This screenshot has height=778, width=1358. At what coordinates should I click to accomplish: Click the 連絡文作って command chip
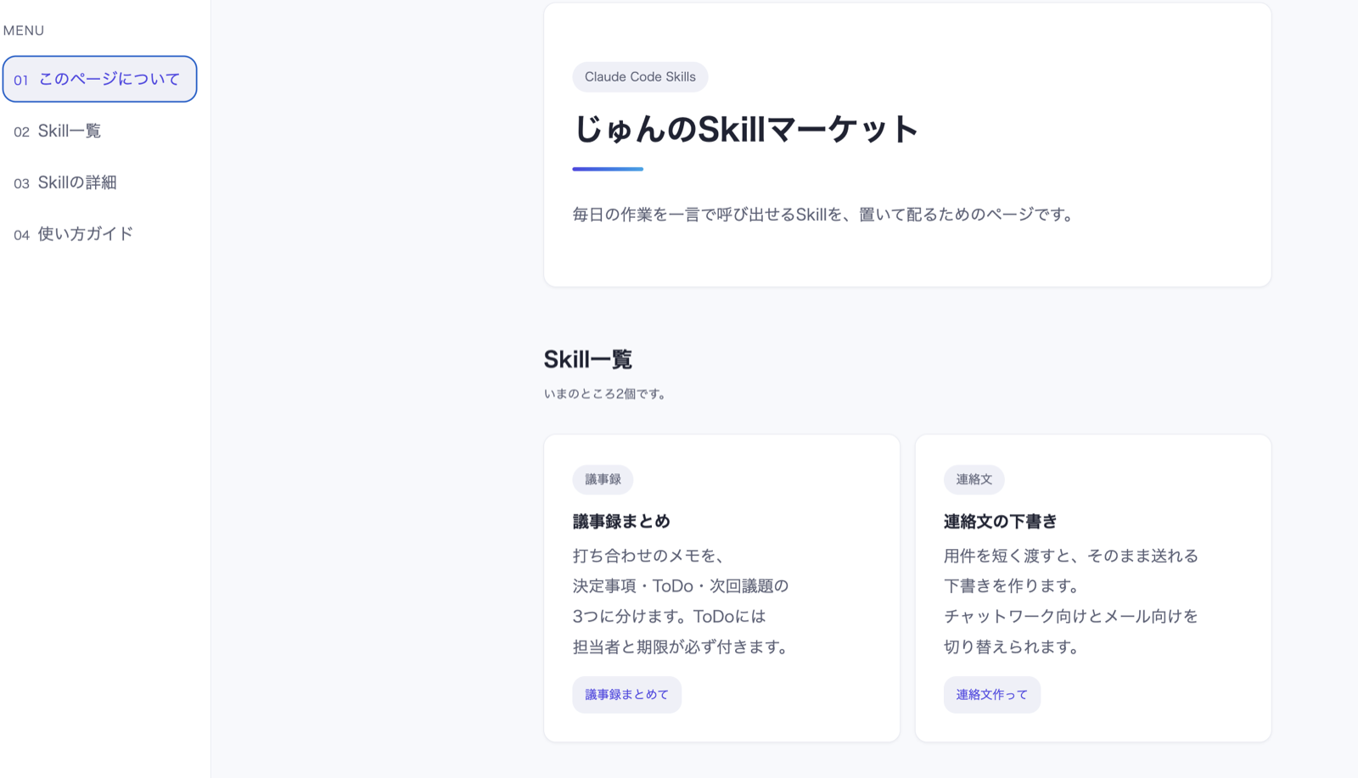point(991,694)
